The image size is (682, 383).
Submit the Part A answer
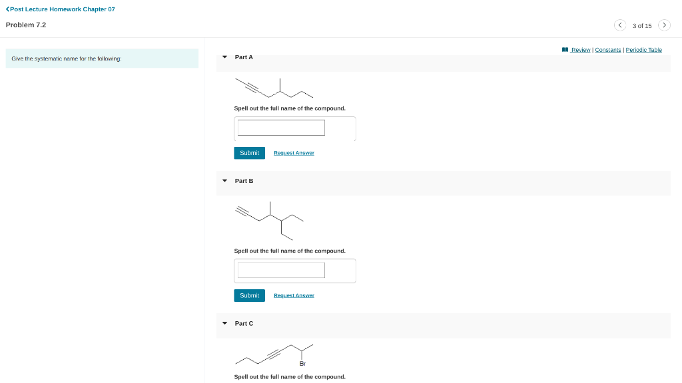tap(249, 152)
